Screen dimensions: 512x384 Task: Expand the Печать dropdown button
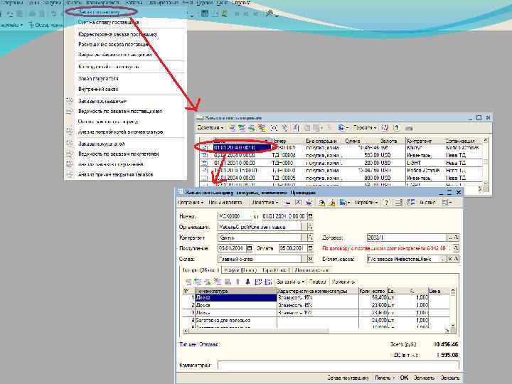point(385,378)
